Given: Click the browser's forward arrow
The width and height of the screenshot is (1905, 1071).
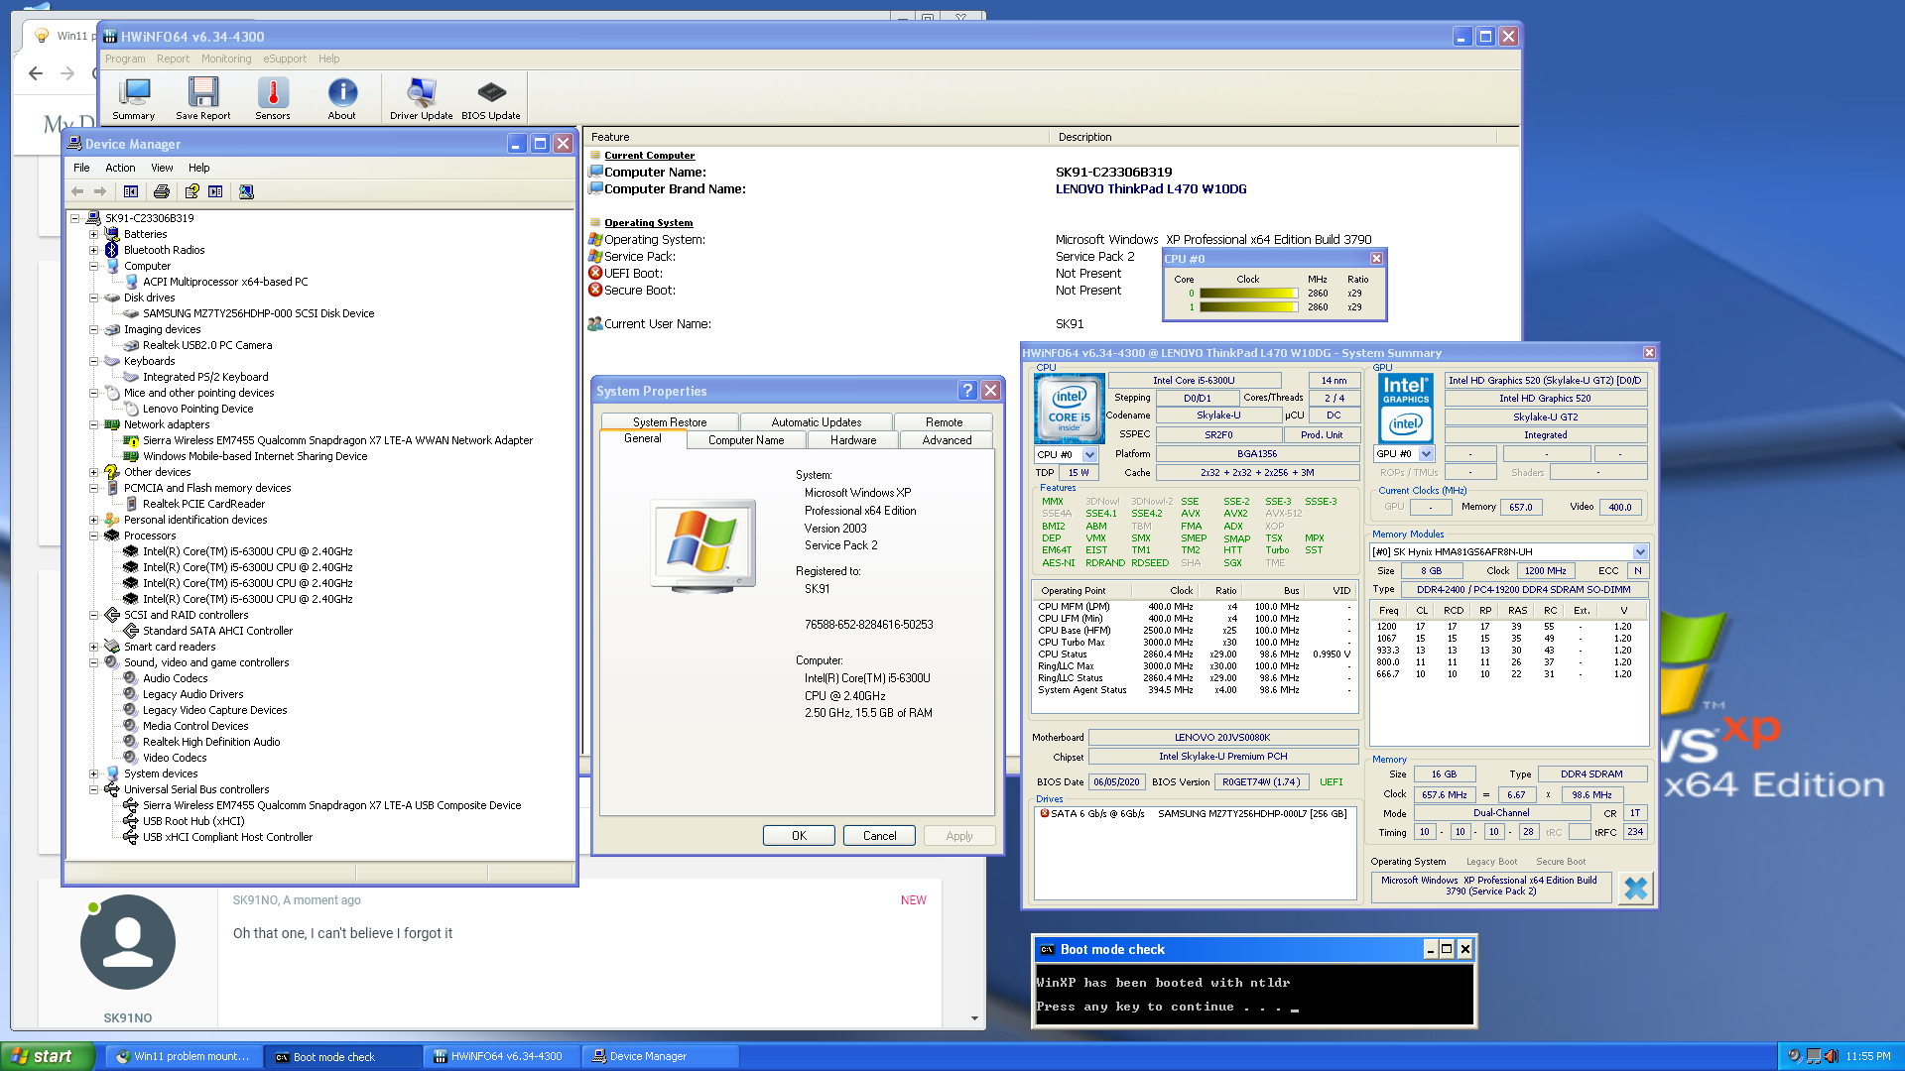Looking at the screenshot, I should coord(67,73).
